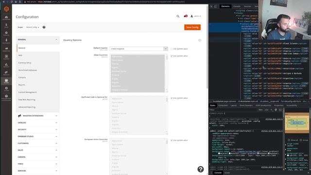Expand the CUSTOMERS configuration section
The width and height of the screenshot is (311, 175).
coord(38,143)
